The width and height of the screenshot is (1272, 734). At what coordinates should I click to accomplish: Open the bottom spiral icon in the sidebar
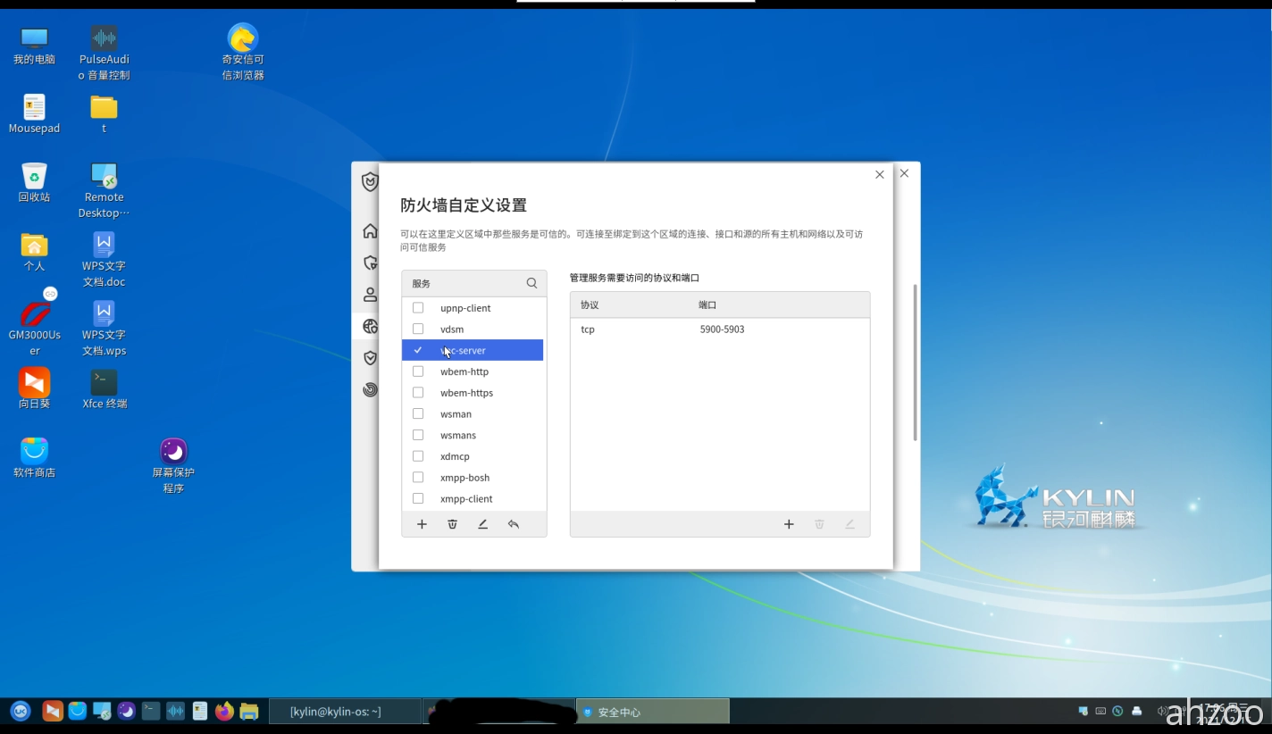point(369,389)
